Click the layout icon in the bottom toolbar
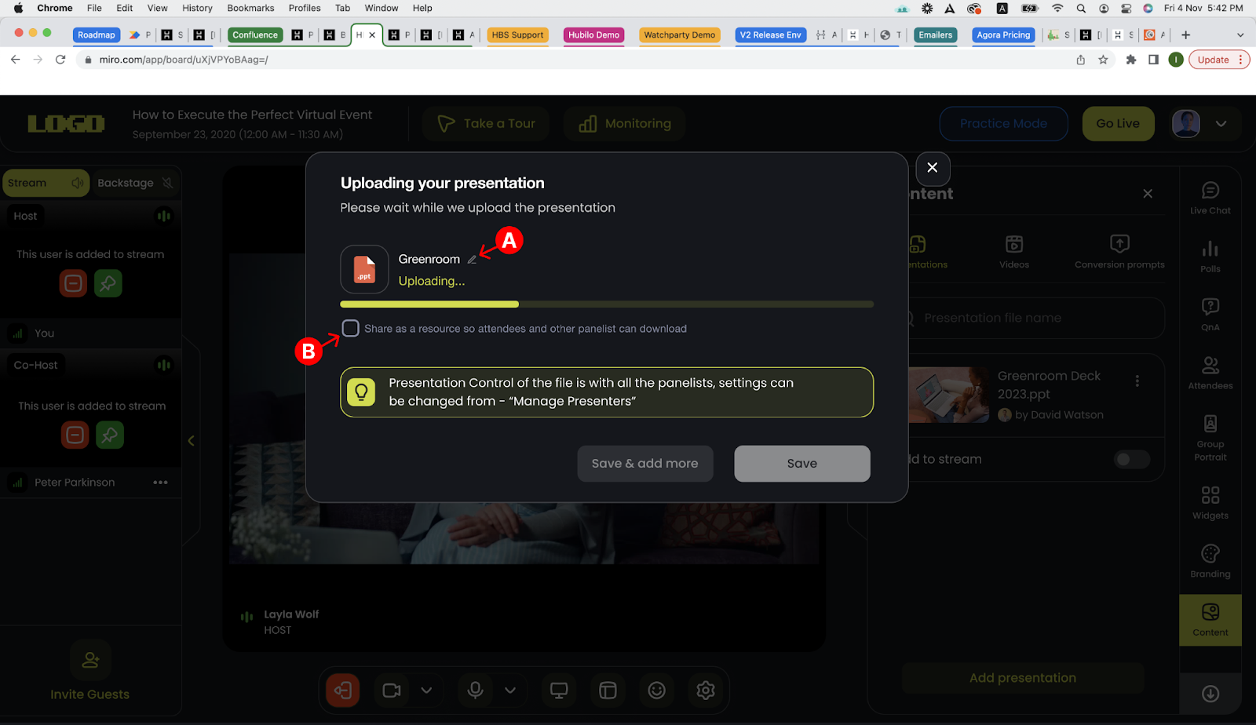 [x=608, y=690]
